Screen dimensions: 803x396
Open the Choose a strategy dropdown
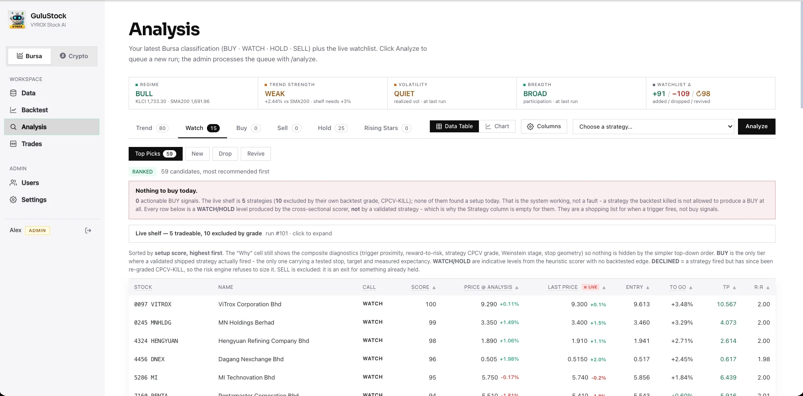click(653, 127)
